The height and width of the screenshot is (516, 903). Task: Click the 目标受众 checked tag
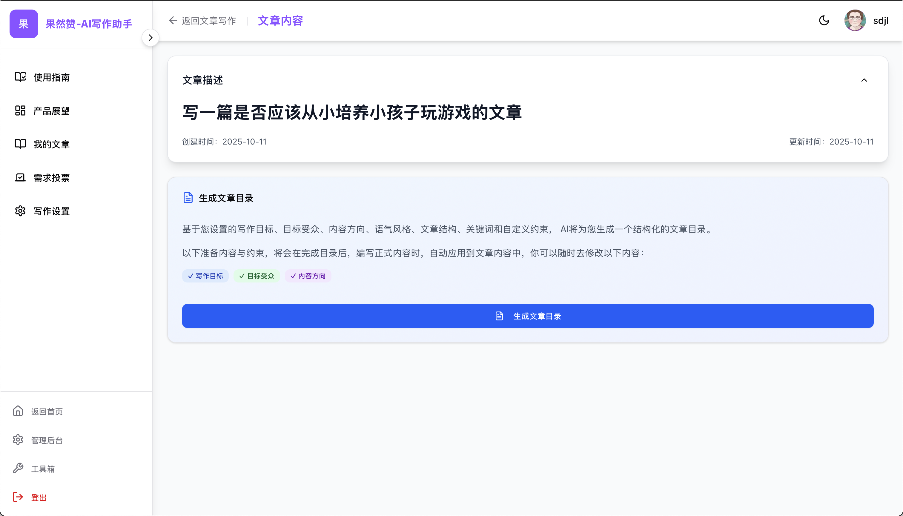click(257, 276)
